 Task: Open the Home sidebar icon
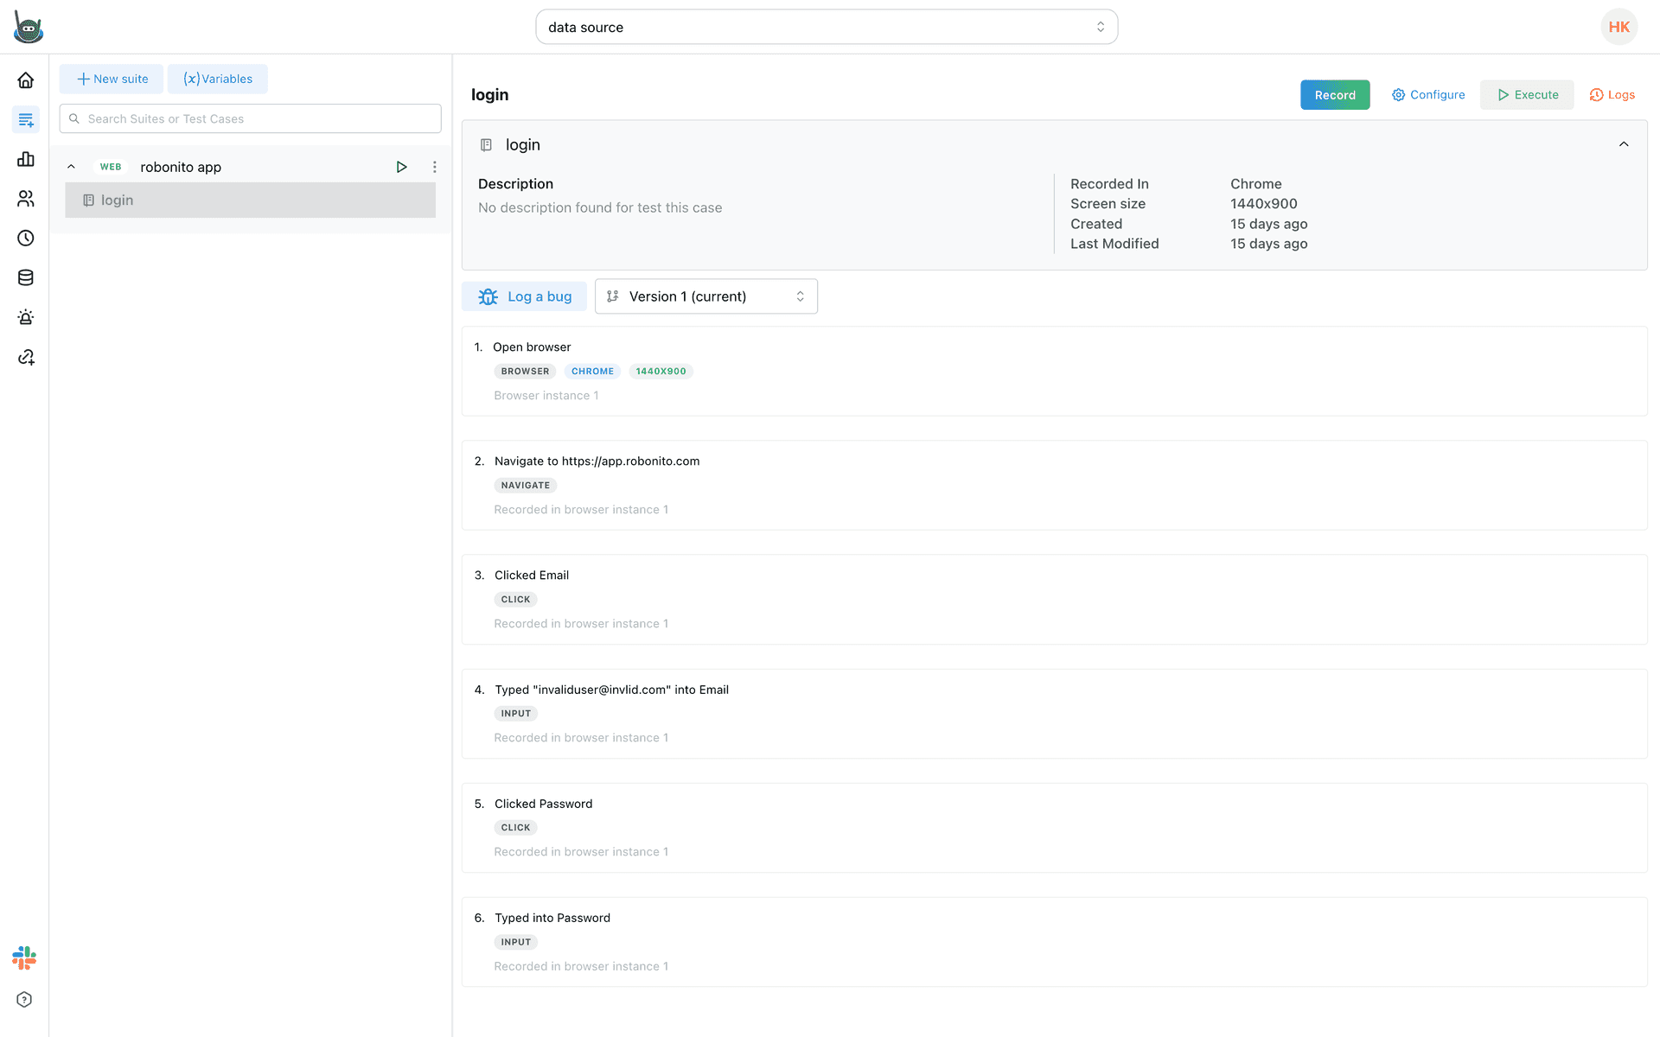coord(26,80)
